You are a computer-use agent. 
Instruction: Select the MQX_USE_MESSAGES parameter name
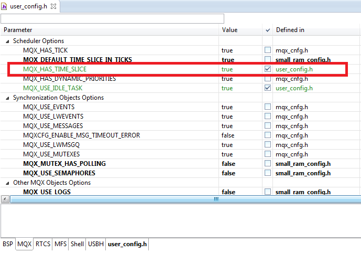(x=53, y=126)
